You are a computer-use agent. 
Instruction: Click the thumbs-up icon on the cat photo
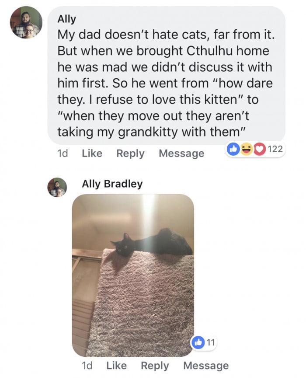coord(198,342)
